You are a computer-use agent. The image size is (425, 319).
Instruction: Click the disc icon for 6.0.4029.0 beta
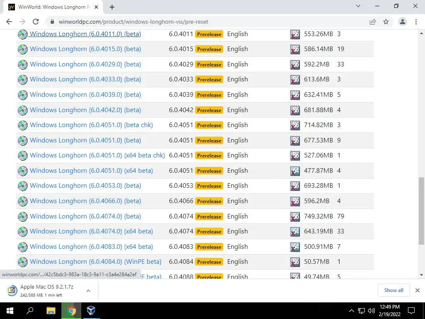point(22,64)
